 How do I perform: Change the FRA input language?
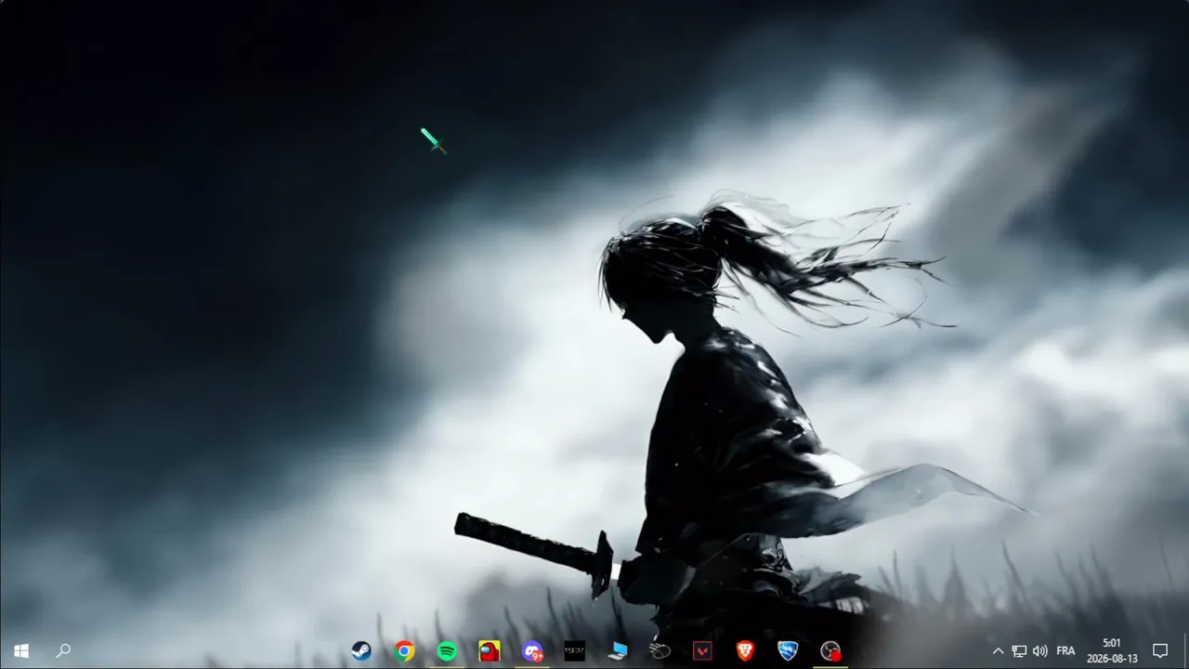[x=1065, y=651]
